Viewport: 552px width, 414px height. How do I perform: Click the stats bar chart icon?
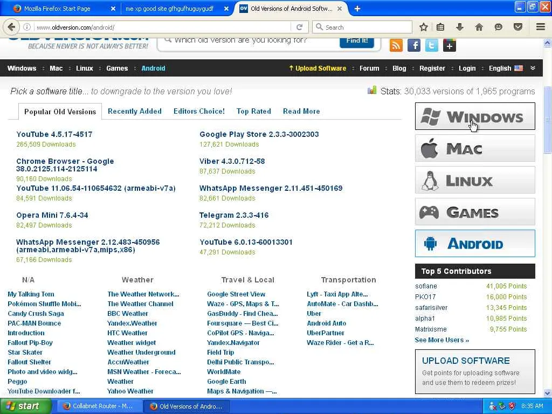pos(372,91)
